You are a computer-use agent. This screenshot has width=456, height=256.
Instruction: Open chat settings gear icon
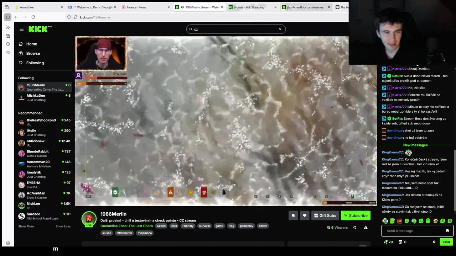pyautogui.click(x=434, y=242)
